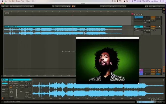The image size is (166, 104).
Task: Click the macOS volume icon
Action: coord(137,1)
